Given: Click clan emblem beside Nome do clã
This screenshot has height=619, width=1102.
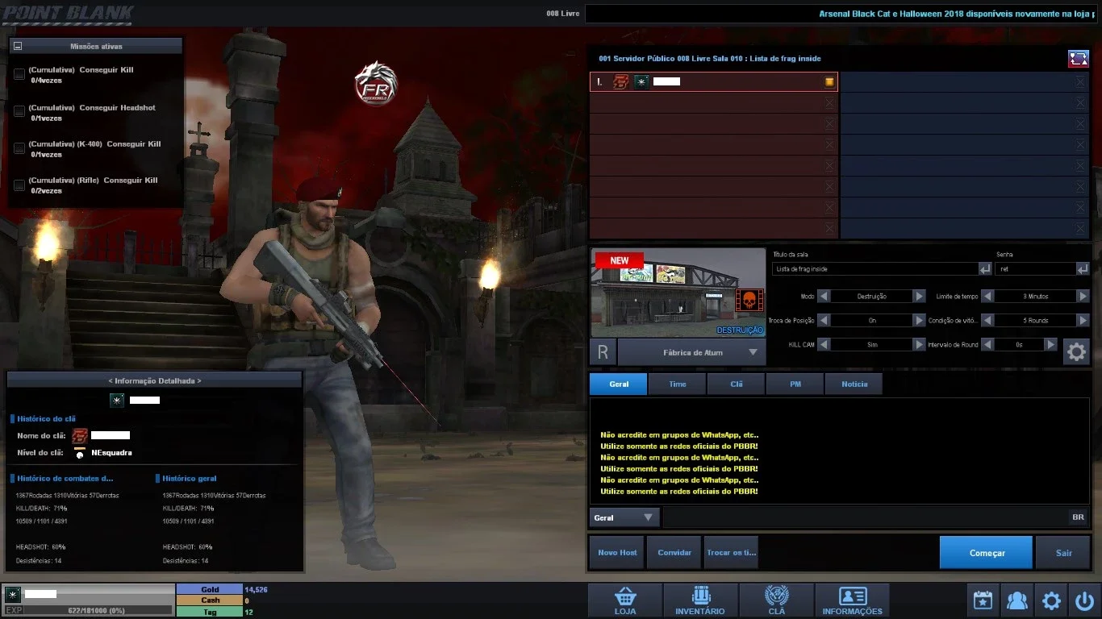Looking at the screenshot, I should (x=80, y=436).
